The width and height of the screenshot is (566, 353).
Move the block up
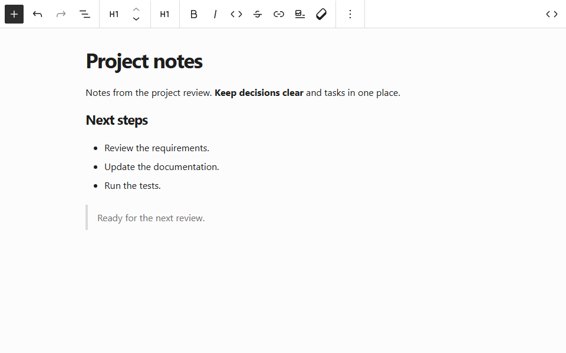[136, 9]
